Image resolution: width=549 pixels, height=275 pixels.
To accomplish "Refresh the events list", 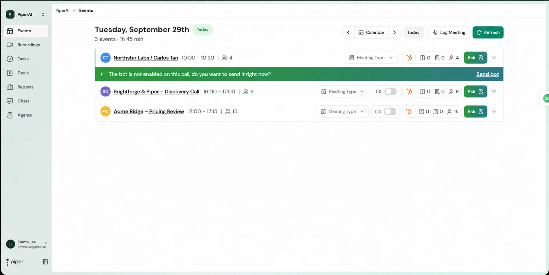I will pos(488,33).
